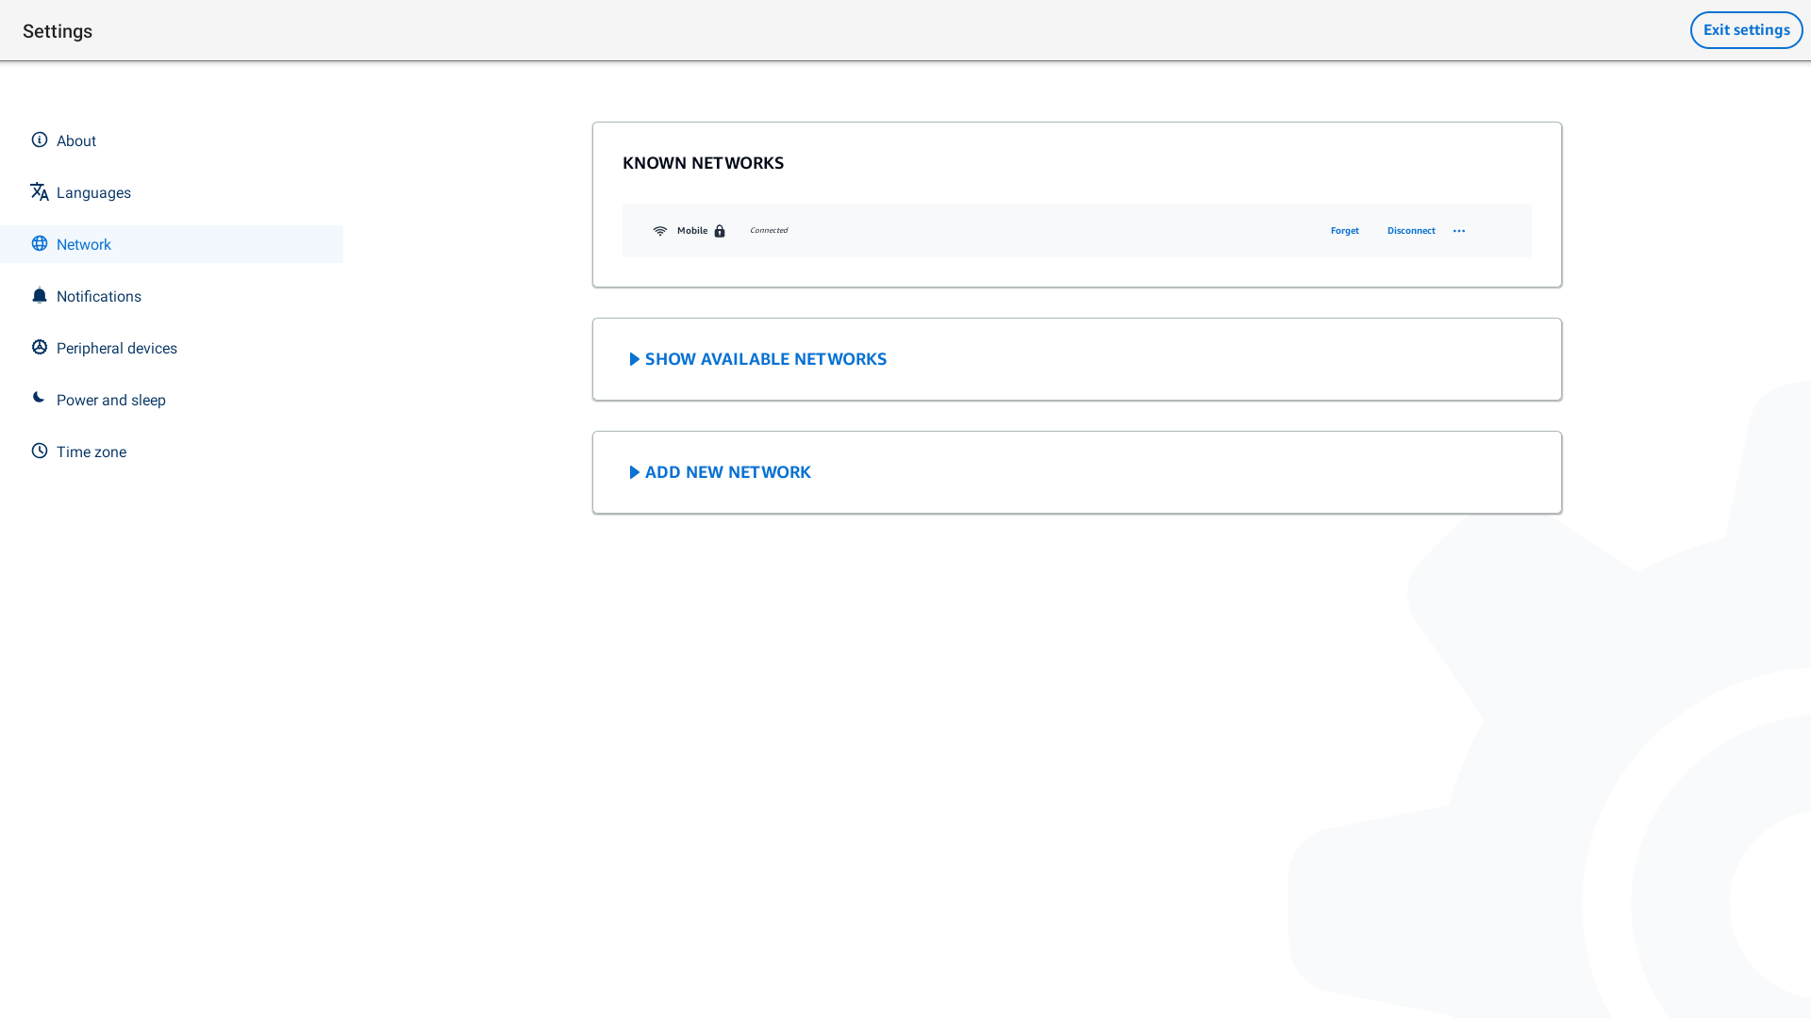The image size is (1811, 1018).
Task: Open the About settings section
Action: [172, 140]
